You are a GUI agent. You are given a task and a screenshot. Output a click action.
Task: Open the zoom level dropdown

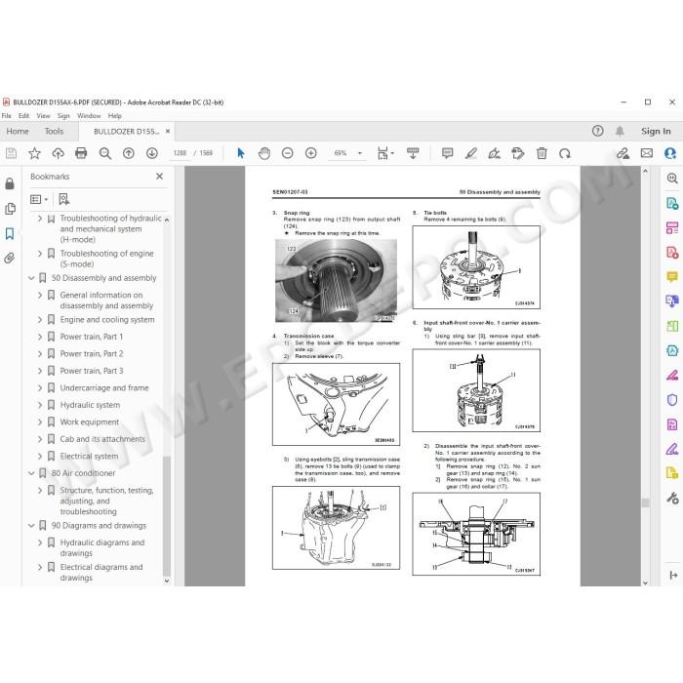(360, 153)
